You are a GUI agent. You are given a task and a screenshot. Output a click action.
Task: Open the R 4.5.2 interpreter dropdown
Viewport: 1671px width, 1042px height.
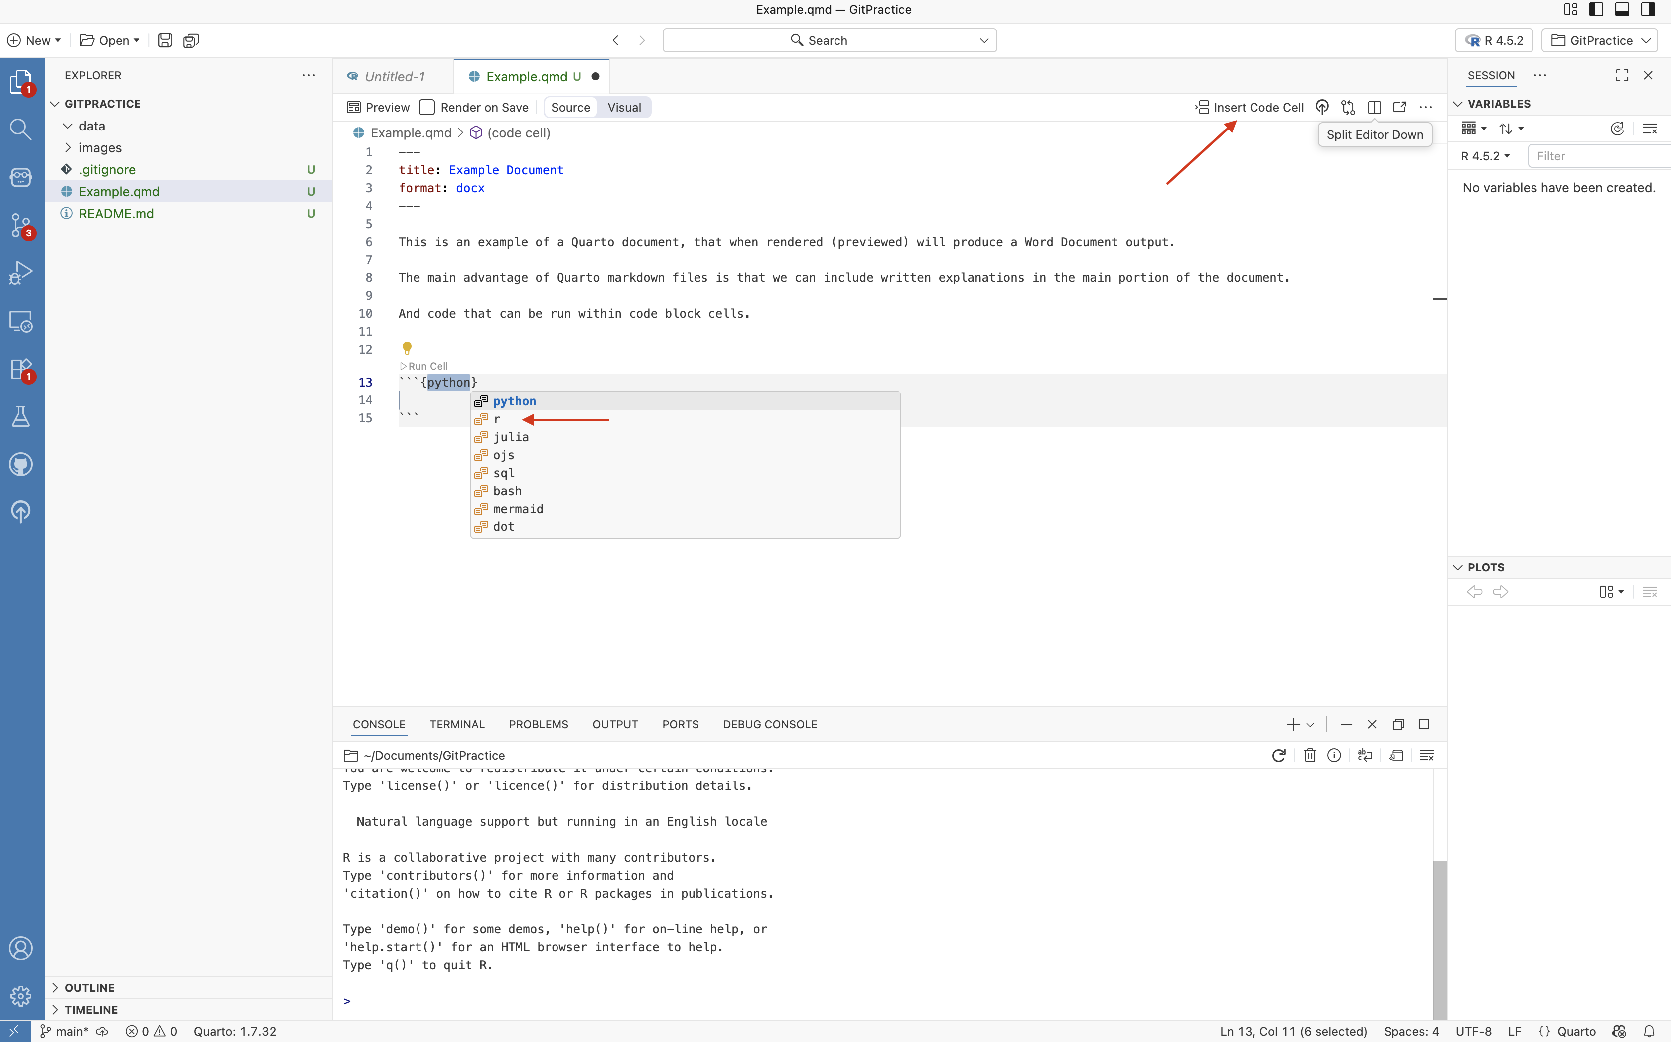click(x=1493, y=41)
